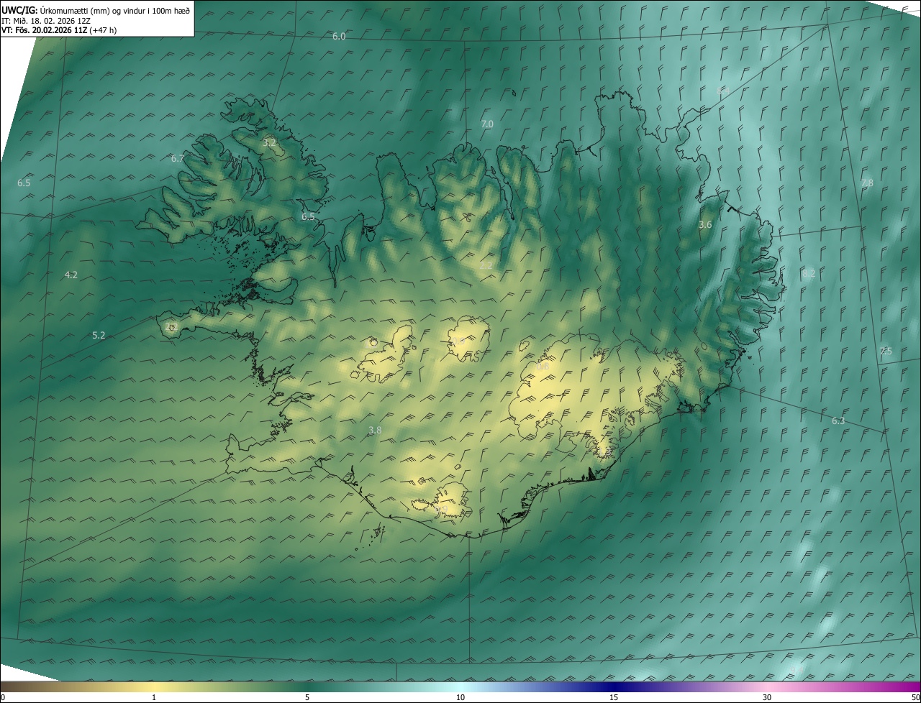The image size is (921, 703).
Task: Click the 8.2 value off the east coast
Action: click(809, 274)
